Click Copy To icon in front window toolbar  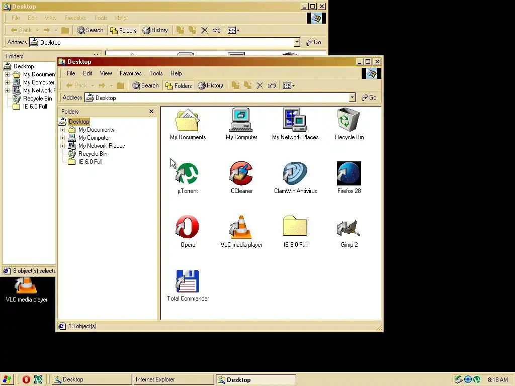click(x=247, y=85)
